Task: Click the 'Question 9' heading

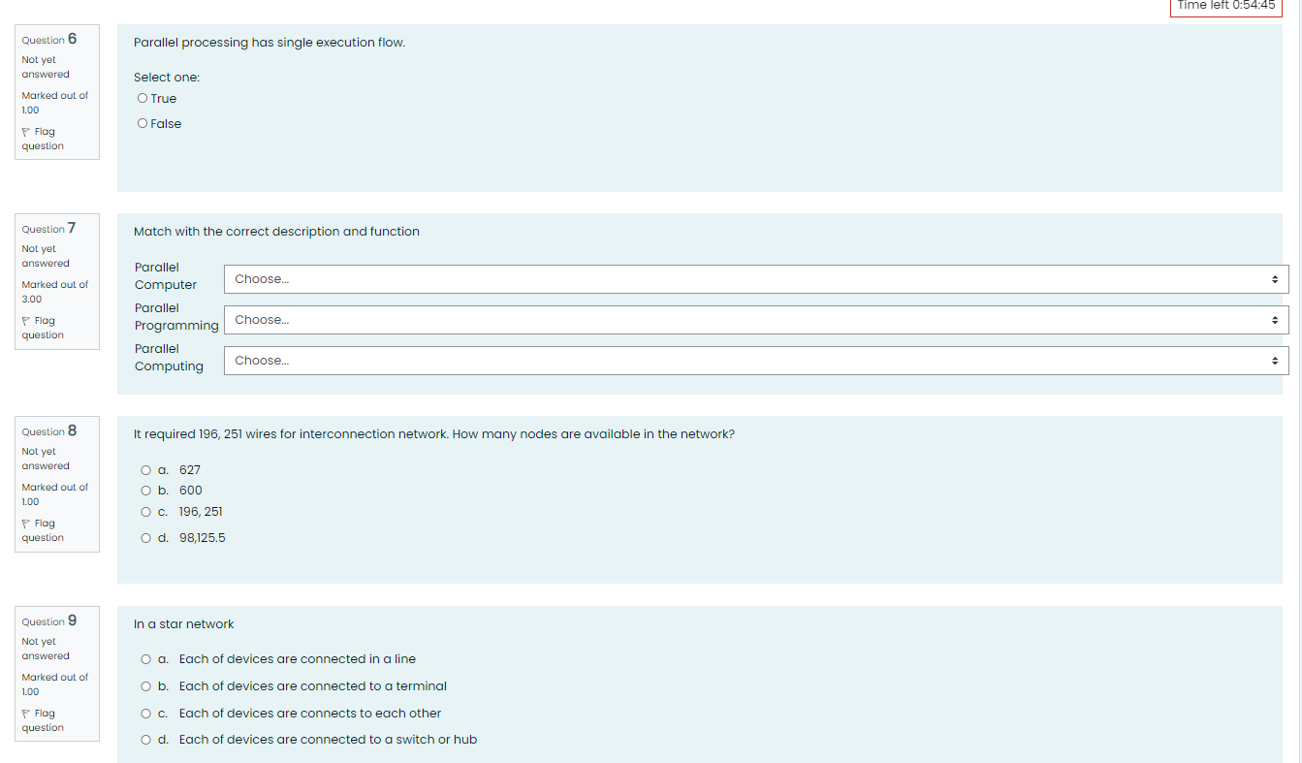Action: (49, 620)
